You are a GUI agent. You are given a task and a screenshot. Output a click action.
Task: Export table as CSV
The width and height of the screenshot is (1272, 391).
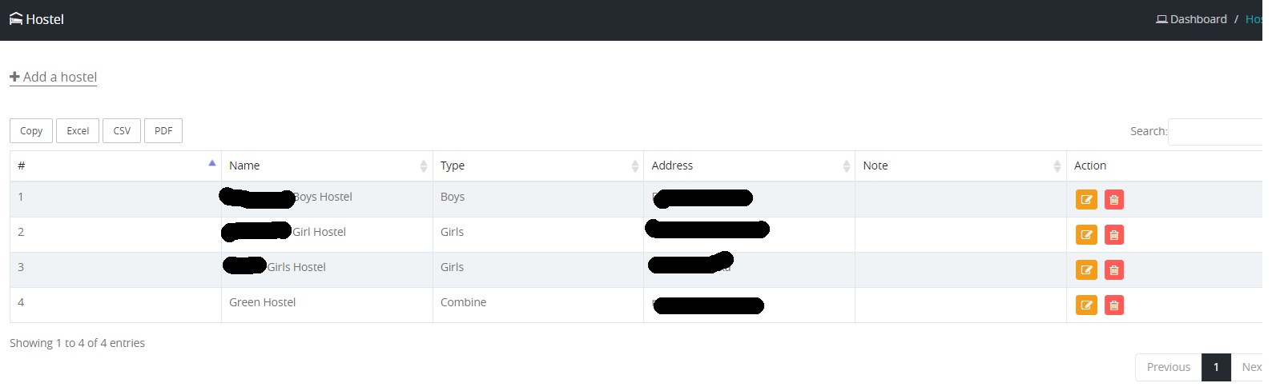tap(122, 131)
